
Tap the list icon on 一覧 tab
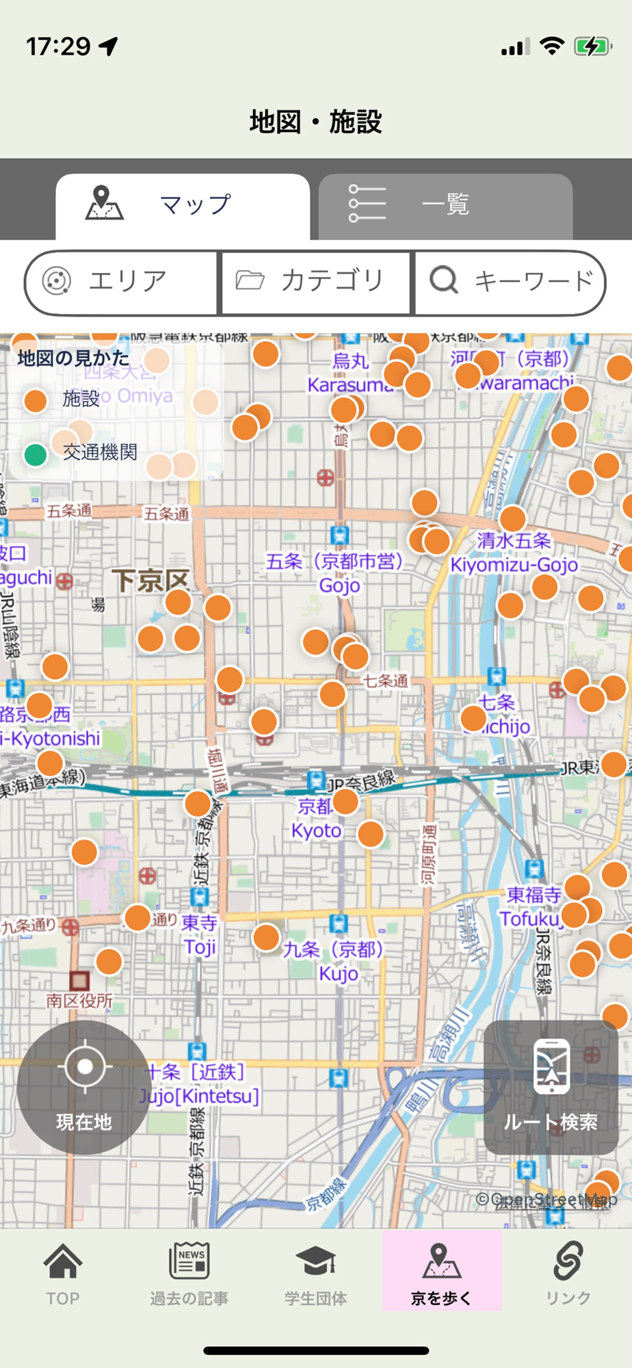367,203
